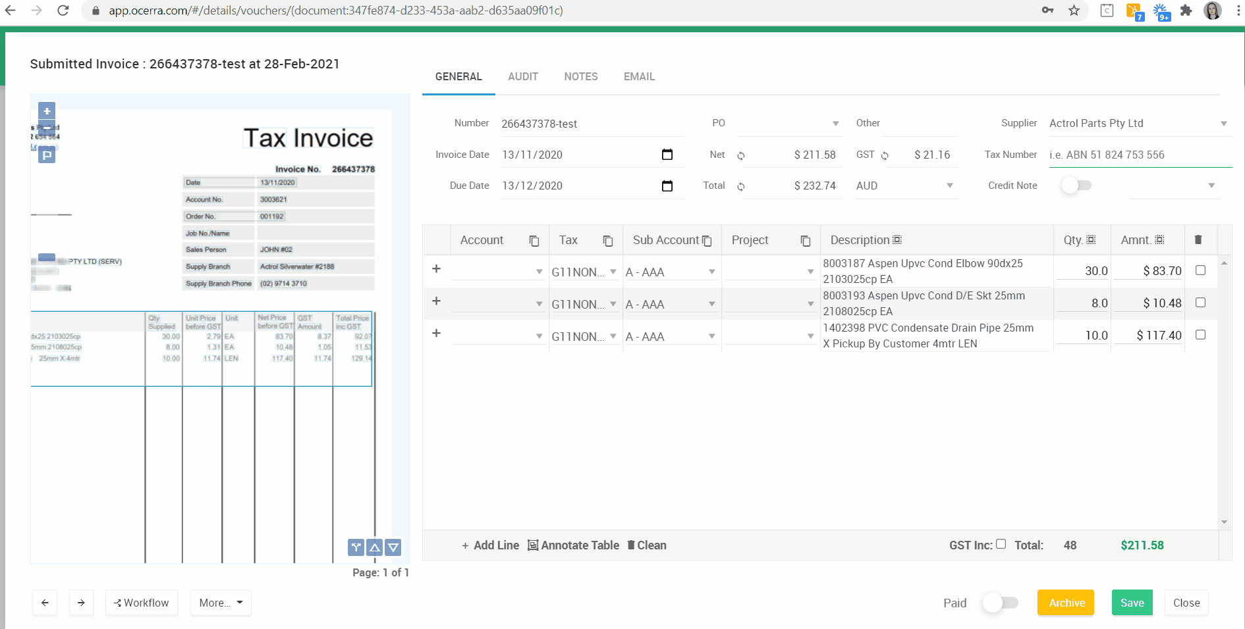
Task: Select the $10.48 line checkbox
Action: click(x=1200, y=303)
